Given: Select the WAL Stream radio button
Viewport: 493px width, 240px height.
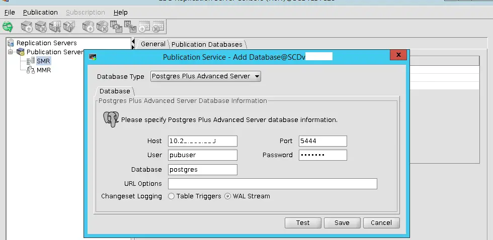Looking at the screenshot, I should coord(227,196).
